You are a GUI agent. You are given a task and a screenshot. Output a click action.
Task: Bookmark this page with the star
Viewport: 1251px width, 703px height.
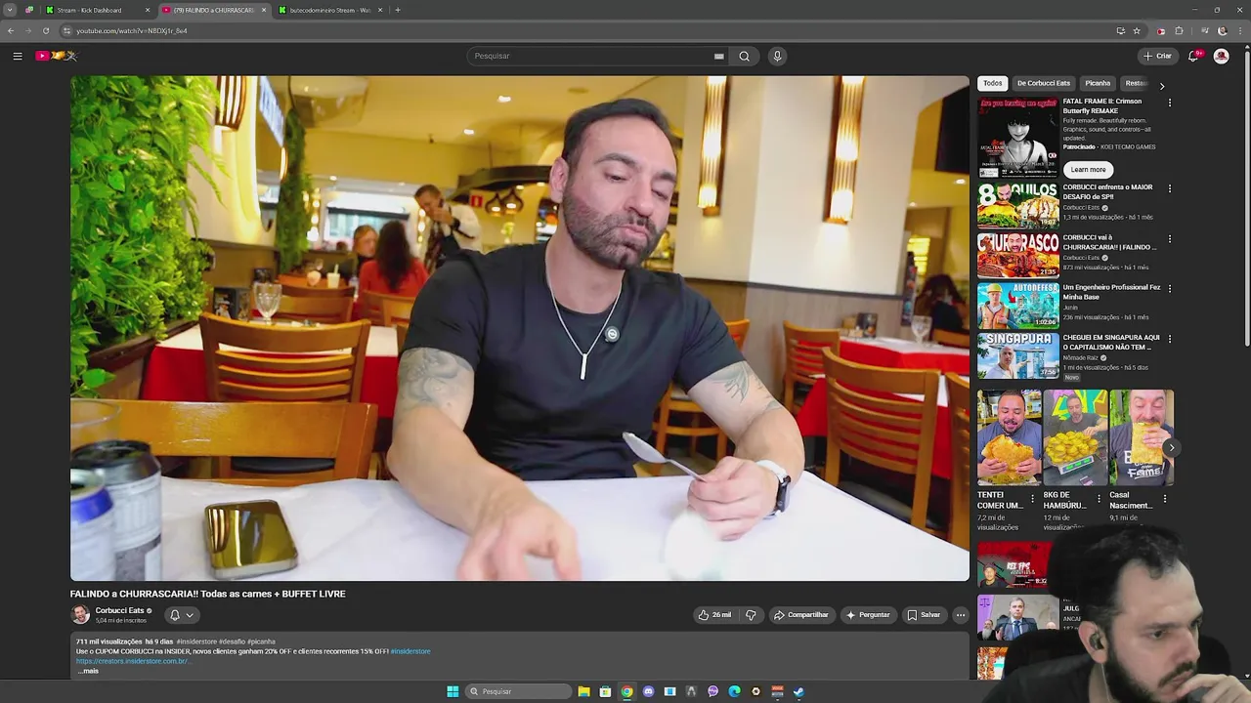click(1137, 30)
